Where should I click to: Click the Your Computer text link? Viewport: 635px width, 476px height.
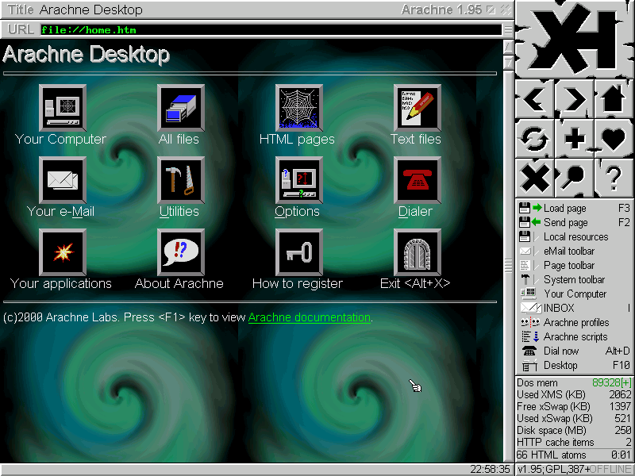coord(61,140)
